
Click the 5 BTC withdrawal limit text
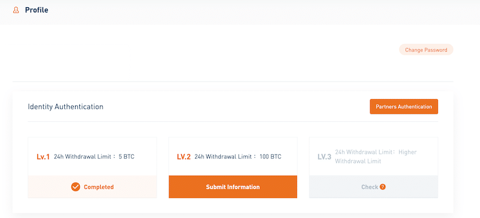click(x=127, y=157)
